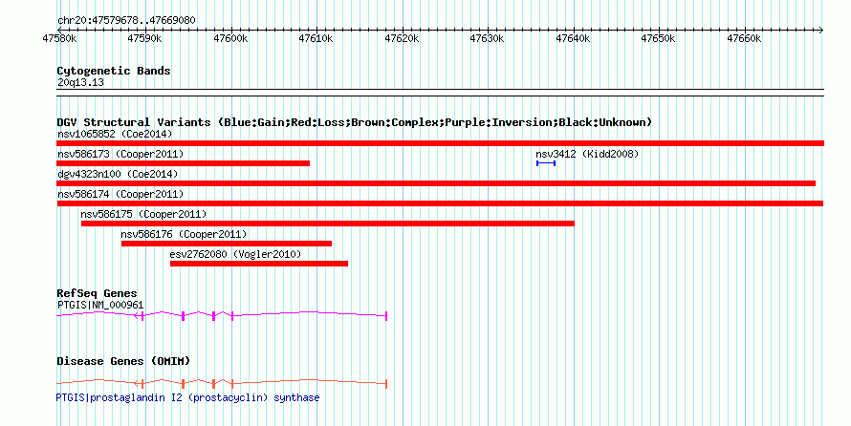Select the dgv4323n100 (Coe2014) red bar
This screenshot has width=851, height=426.
436,183
